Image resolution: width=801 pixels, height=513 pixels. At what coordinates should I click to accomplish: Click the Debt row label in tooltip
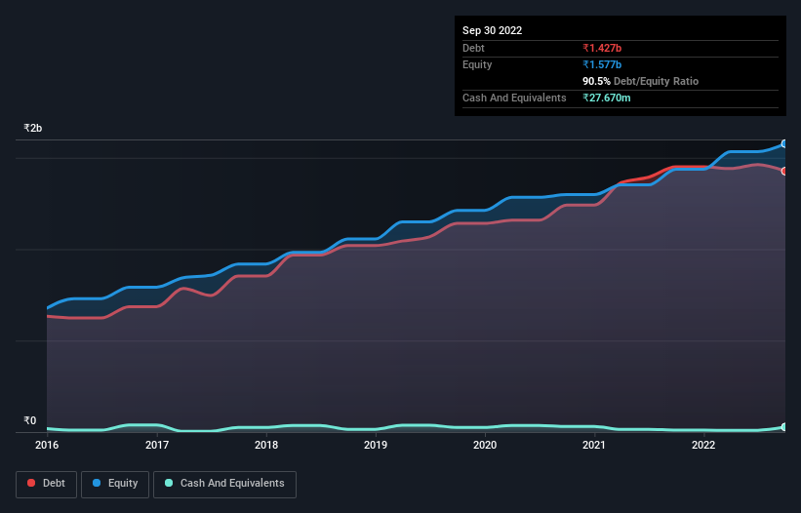[473, 48]
